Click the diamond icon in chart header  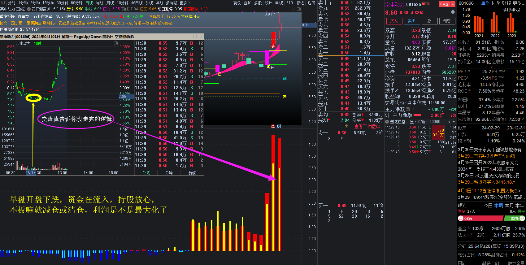coord(293,9)
